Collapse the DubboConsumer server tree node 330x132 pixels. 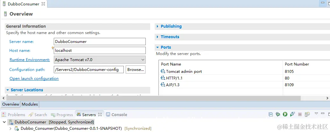(4, 122)
